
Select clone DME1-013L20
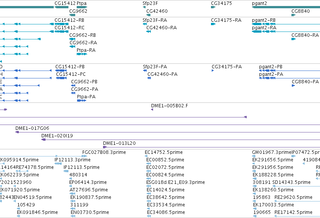click(x=119, y=143)
